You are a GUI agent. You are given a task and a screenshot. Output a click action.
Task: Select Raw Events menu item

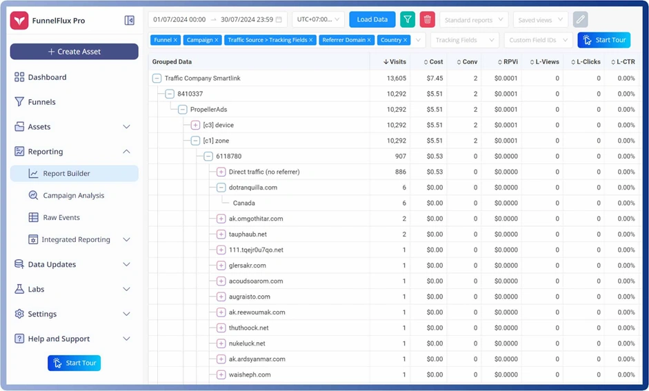pyautogui.click(x=61, y=218)
